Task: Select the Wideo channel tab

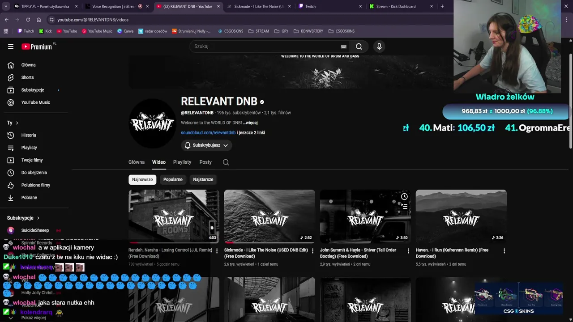Action: (159, 162)
